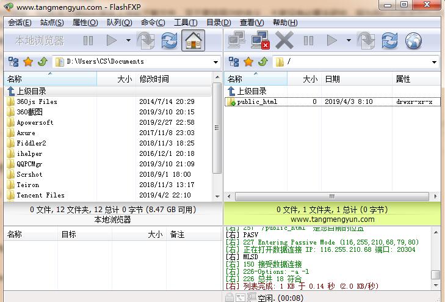The image size is (445, 302).
Task: Sort local files by 名称 column
Action: point(50,79)
